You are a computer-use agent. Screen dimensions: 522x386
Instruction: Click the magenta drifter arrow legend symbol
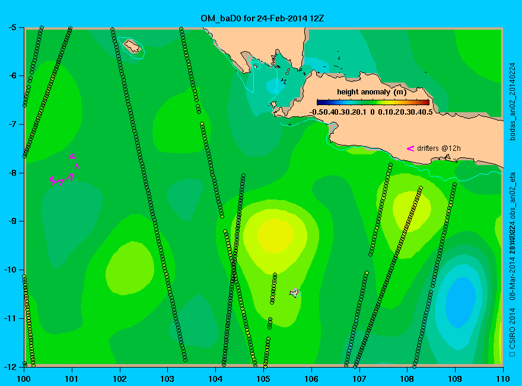coord(410,148)
